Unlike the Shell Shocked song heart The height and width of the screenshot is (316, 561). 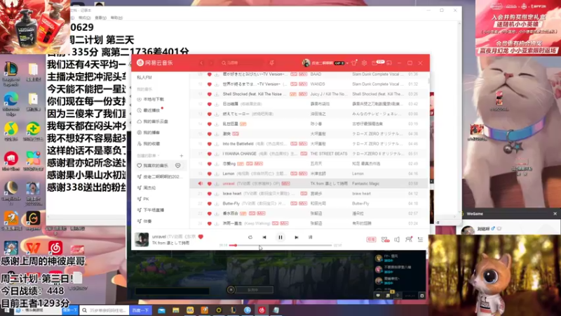click(x=209, y=94)
